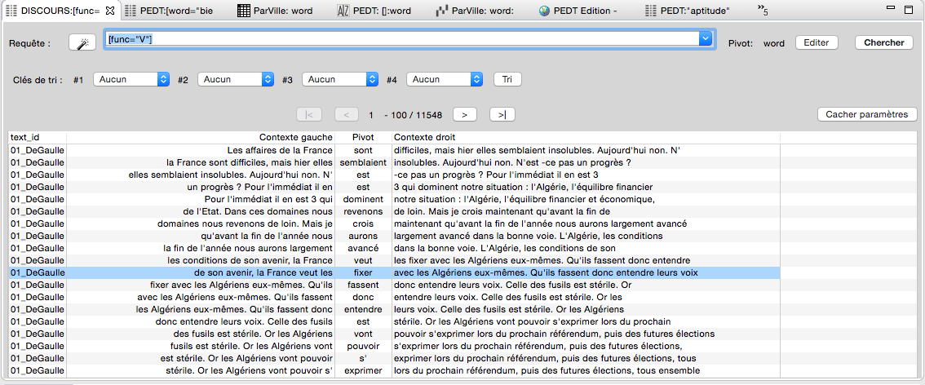The image size is (925, 385).
Task: Click right context starting "-ce pas un progrès"
Action: point(496,175)
